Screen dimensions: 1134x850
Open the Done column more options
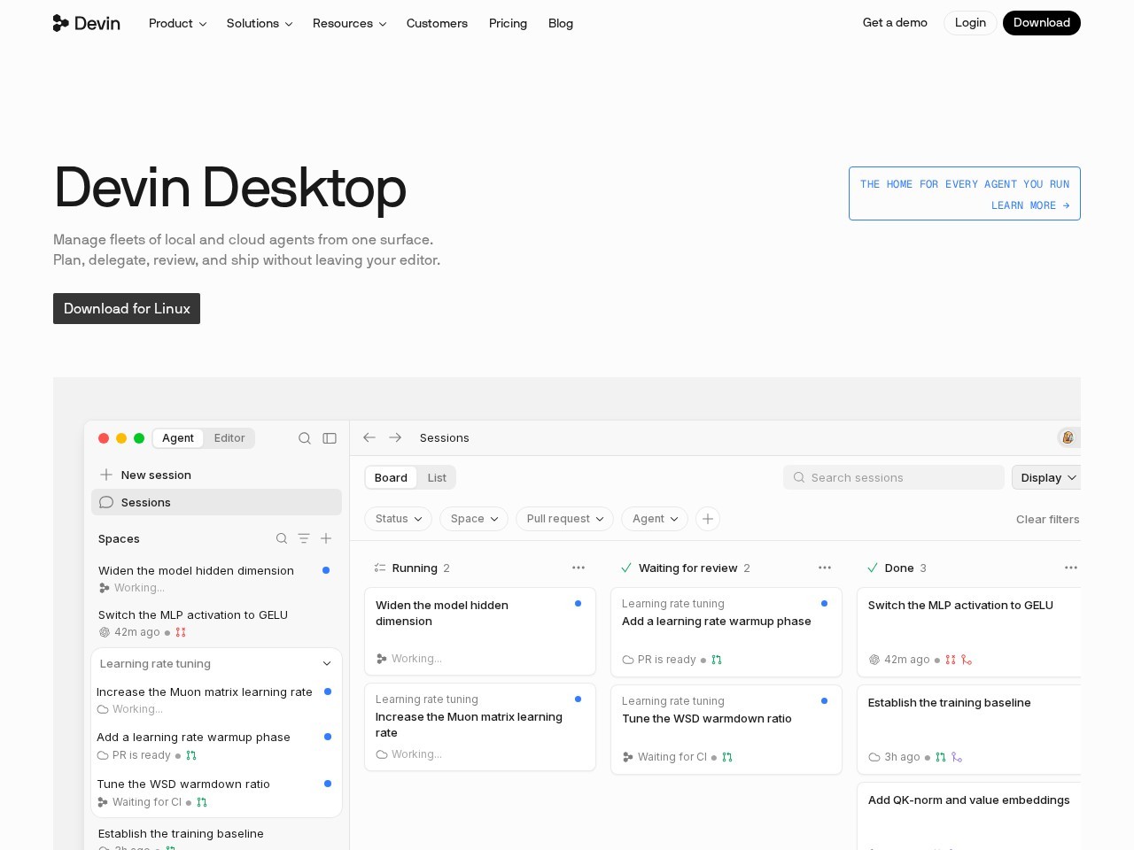(x=1071, y=568)
